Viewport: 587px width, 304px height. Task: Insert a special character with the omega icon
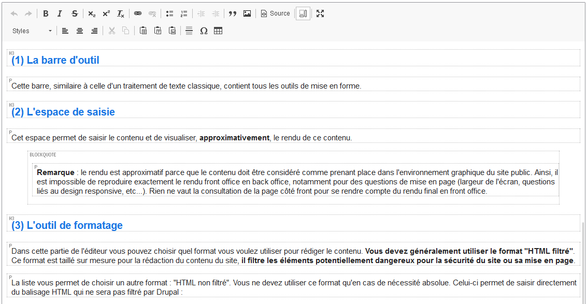tap(204, 31)
